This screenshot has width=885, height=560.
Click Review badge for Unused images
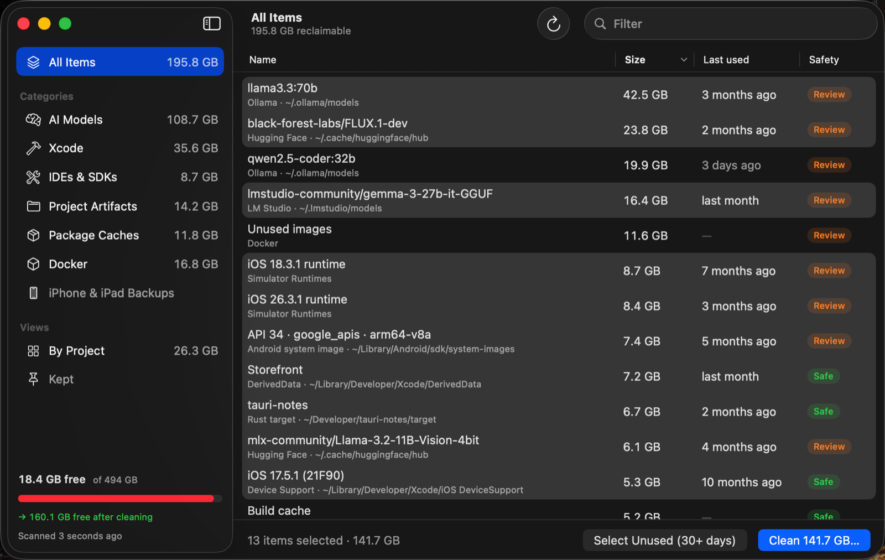click(829, 235)
